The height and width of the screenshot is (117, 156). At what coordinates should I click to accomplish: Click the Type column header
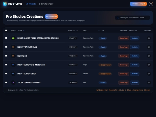[85, 31]
